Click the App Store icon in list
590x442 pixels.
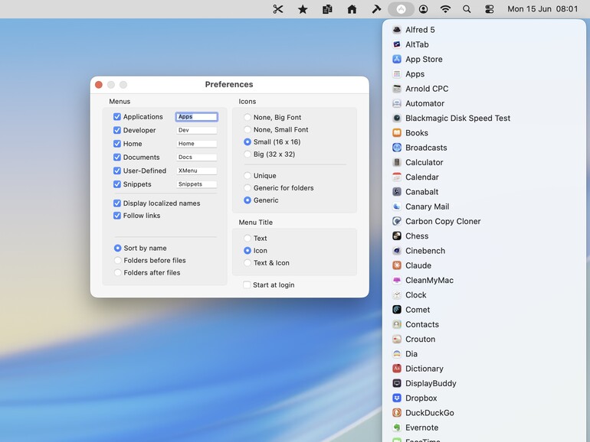click(x=397, y=59)
